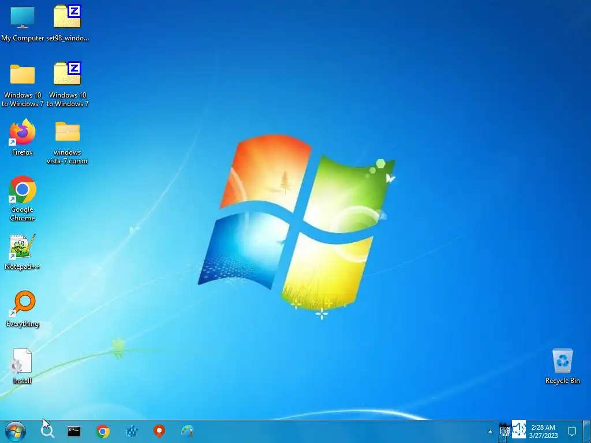
Task: Launch the Notepad++ desktop shortcut
Action: pyautogui.click(x=23, y=252)
